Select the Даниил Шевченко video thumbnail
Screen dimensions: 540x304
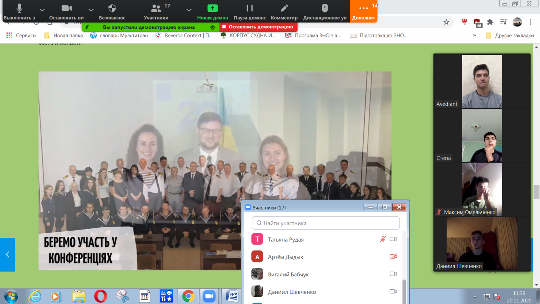click(482, 244)
